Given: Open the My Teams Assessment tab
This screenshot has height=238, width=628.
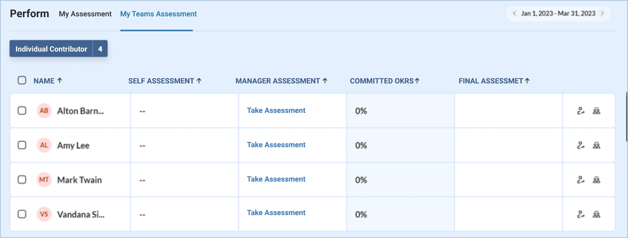Looking at the screenshot, I should coord(158,14).
